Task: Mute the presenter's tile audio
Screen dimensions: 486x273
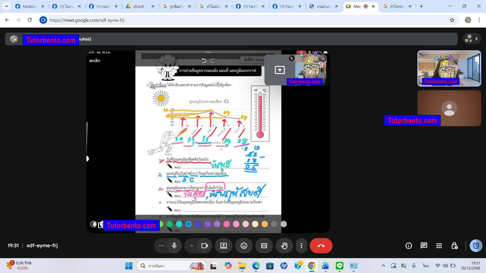Action: pyautogui.click(x=291, y=58)
